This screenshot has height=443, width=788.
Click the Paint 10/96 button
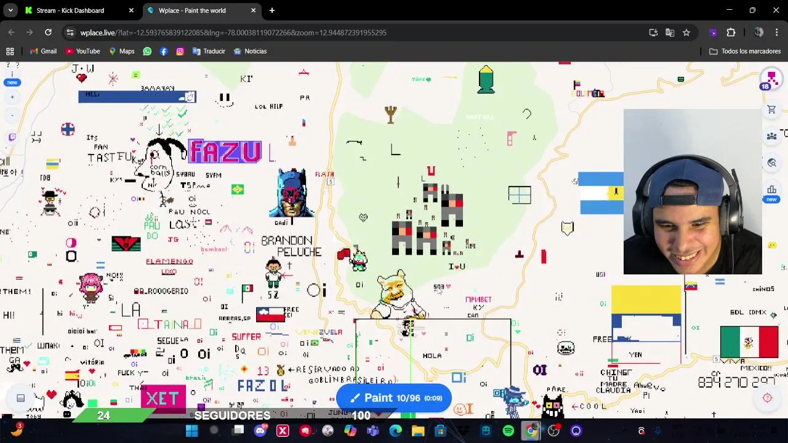(394, 398)
